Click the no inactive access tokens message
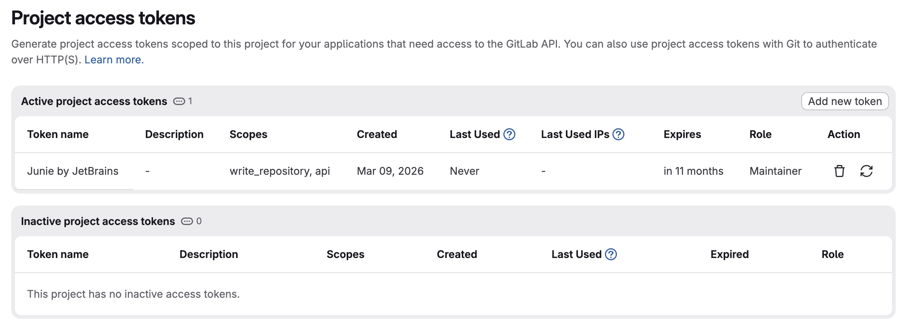Viewport: 904px width, 330px height. [133, 294]
